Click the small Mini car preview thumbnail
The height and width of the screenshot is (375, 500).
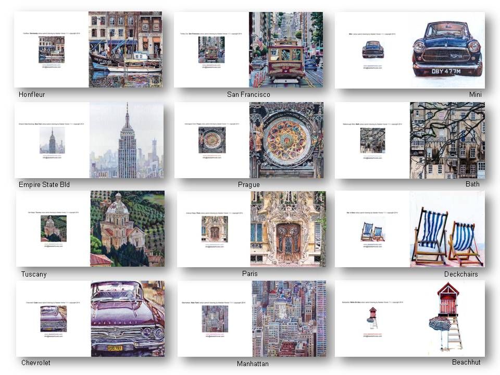(x=373, y=49)
